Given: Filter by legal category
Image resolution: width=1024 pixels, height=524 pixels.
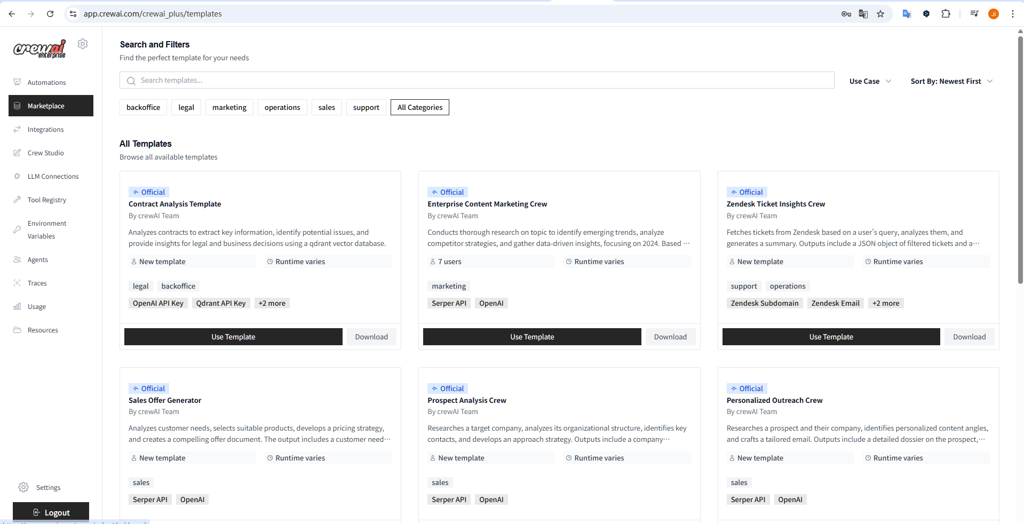Looking at the screenshot, I should 186,107.
